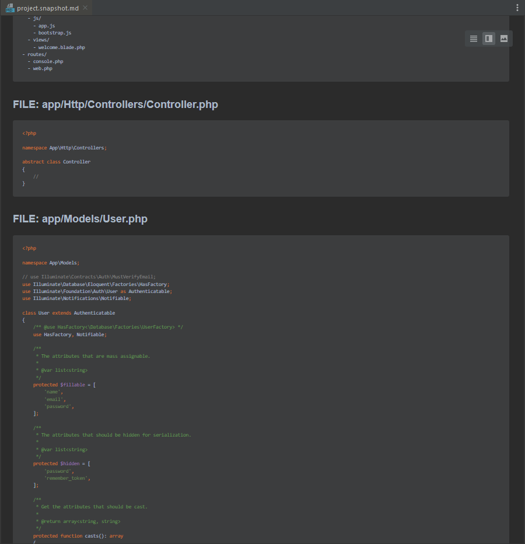Screen dimensions: 525x544
Task: Click 'HasFactory' in the User class code
Action: (x=56, y=334)
